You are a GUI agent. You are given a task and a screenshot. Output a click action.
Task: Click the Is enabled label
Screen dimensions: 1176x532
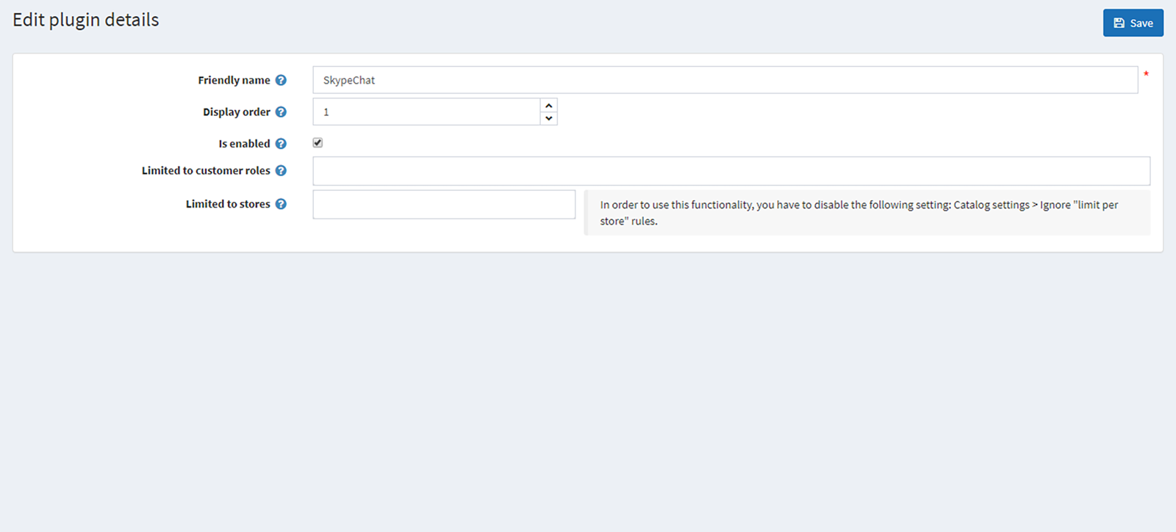244,144
